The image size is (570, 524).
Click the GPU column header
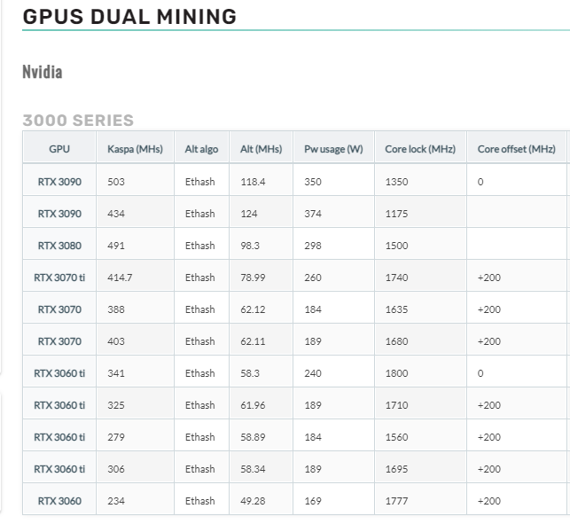click(59, 149)
